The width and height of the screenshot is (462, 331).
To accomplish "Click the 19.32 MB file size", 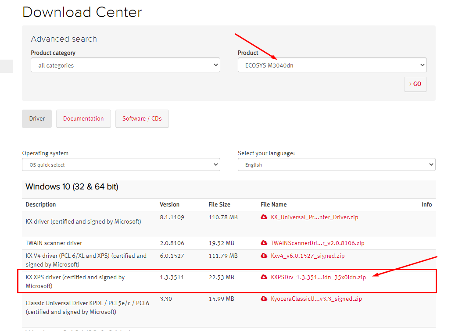I will [221, 243].
